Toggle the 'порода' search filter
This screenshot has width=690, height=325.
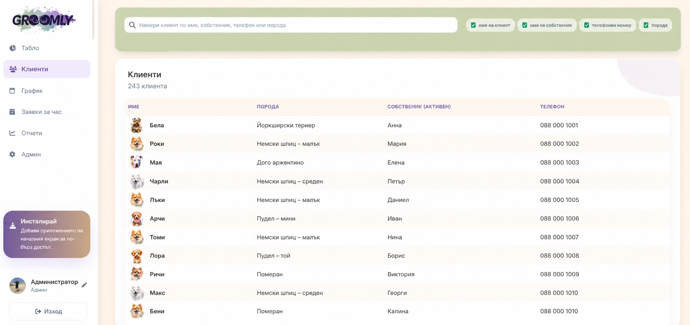(x=646, y=25)
